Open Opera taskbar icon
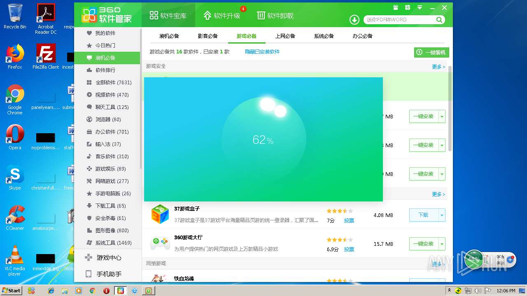This screenshot has height=296, width=527. pos(107,290)
